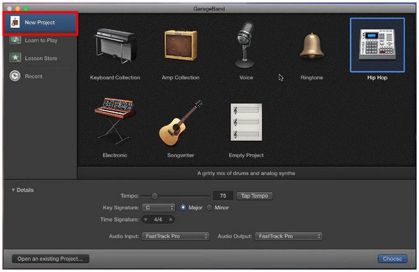Open the Audio Output FastTrack Pro dropdown
The width and height of the screenshot is (419, 272).
[x=288, y=236]
